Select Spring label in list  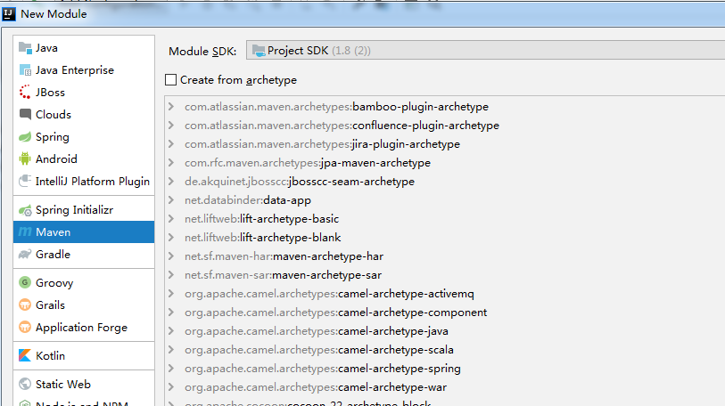click(x=53, y=137)
